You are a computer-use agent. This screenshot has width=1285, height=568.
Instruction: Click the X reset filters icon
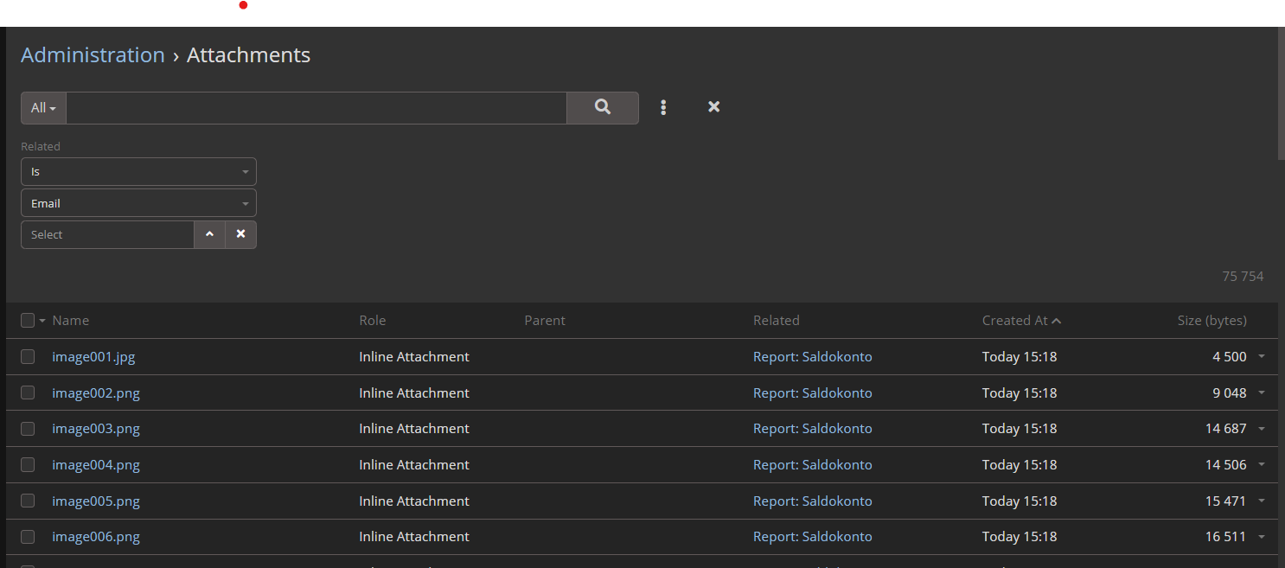click(x=714, y=106)
